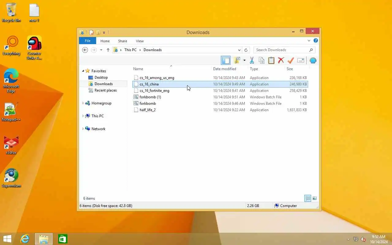Click the Rename icon in the toolbar
The height and width of the screenshot is (245, 392).
tap(301, 60)
